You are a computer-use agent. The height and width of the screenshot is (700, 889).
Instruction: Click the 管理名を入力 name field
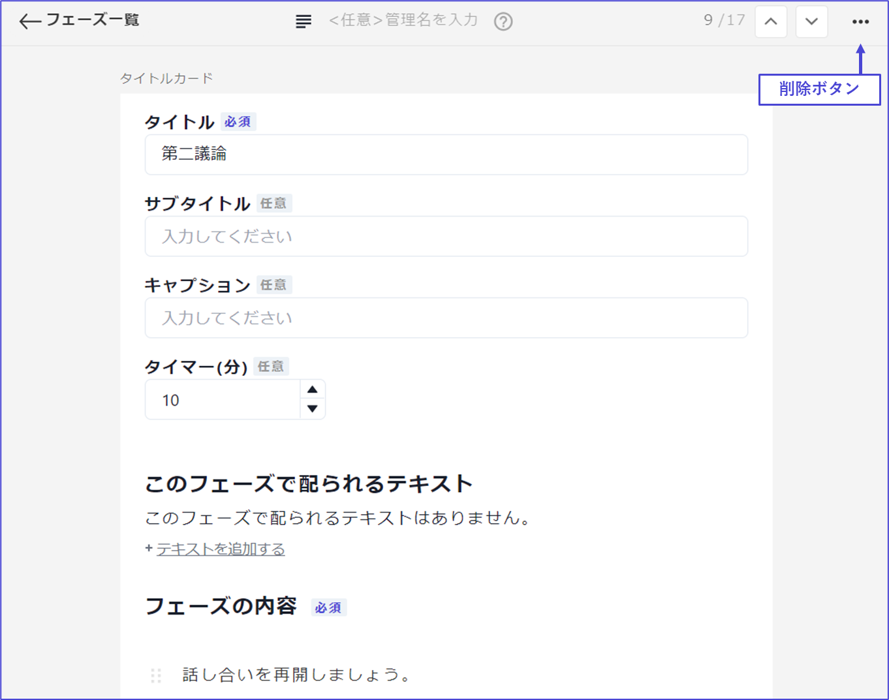[x=403, y=20]
